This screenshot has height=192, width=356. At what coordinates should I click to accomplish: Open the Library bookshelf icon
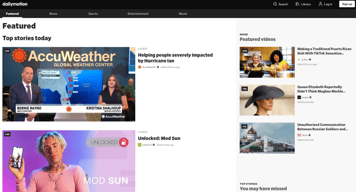coord(298,4)
